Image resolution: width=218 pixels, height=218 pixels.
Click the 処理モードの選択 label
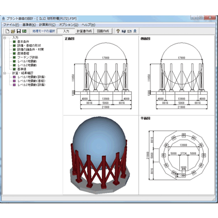click(x=44, y=31)
